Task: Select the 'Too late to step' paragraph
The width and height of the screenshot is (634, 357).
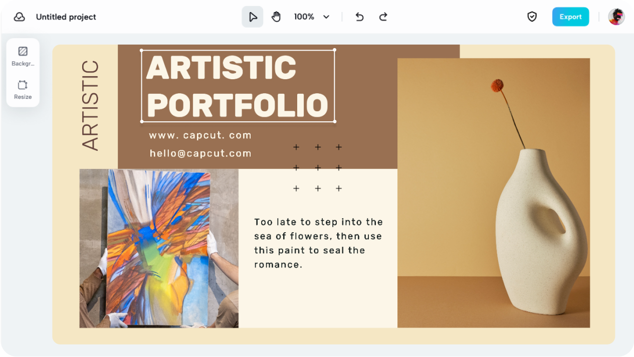Action: point(318,243)
